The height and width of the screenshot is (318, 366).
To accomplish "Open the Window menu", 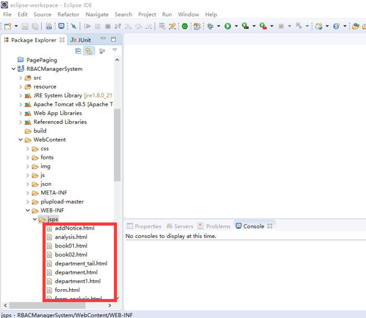I will [x=188, y=15].
